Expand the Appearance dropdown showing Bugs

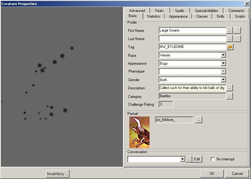(x=223, y=63)
